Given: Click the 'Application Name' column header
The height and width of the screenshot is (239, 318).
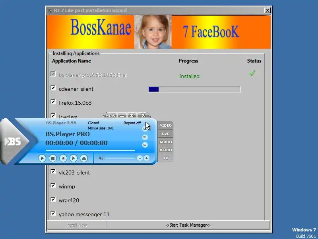Looking at the screenshot, I should tap(72, 61).
